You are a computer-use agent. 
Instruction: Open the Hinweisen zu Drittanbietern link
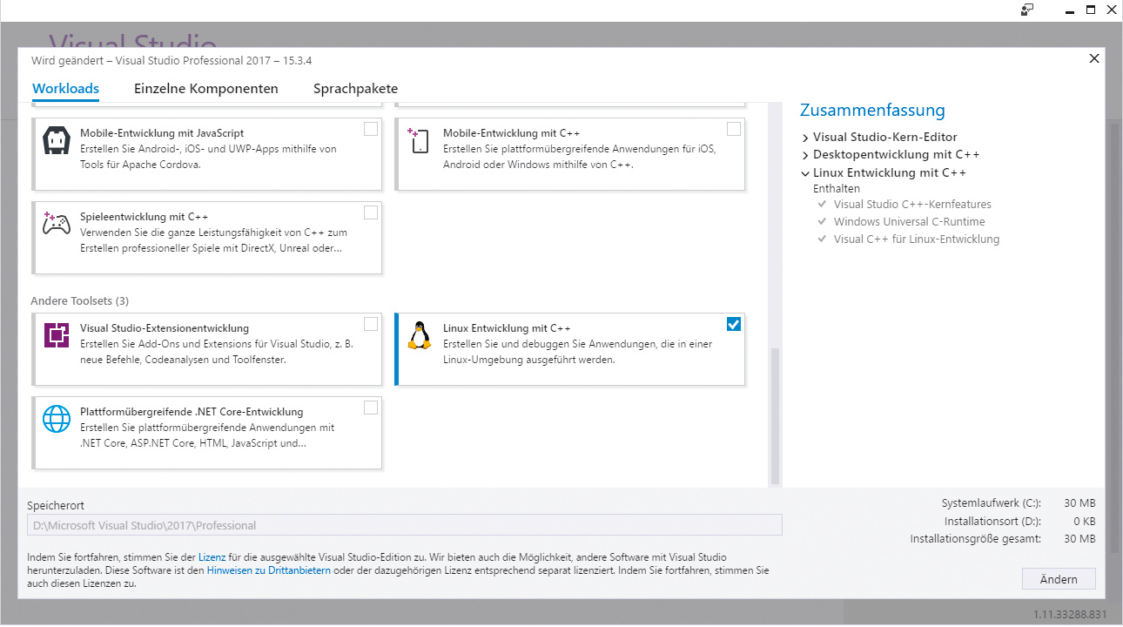269,570
